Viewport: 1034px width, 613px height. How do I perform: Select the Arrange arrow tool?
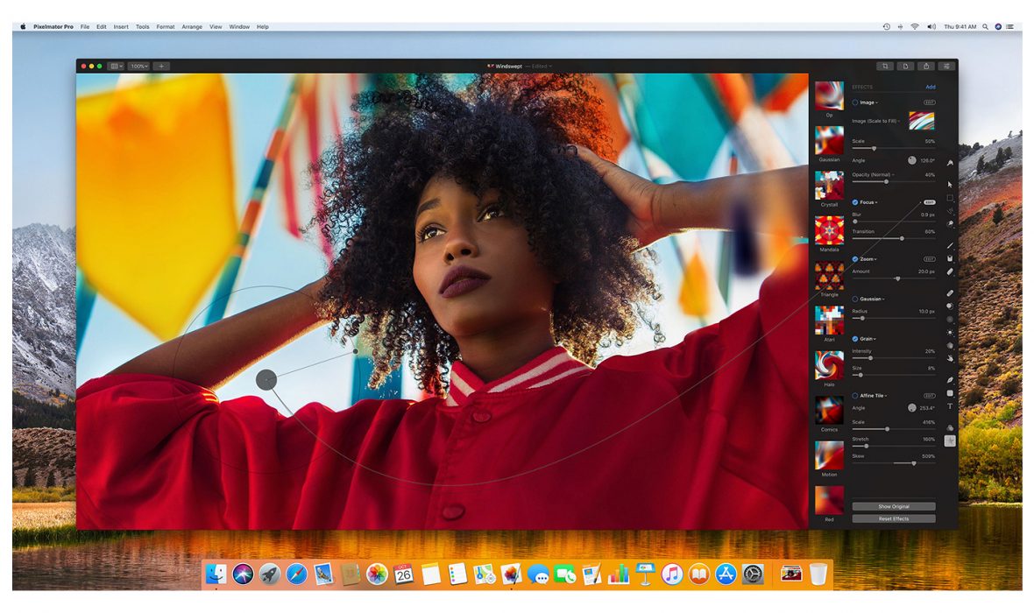(950, 185)
